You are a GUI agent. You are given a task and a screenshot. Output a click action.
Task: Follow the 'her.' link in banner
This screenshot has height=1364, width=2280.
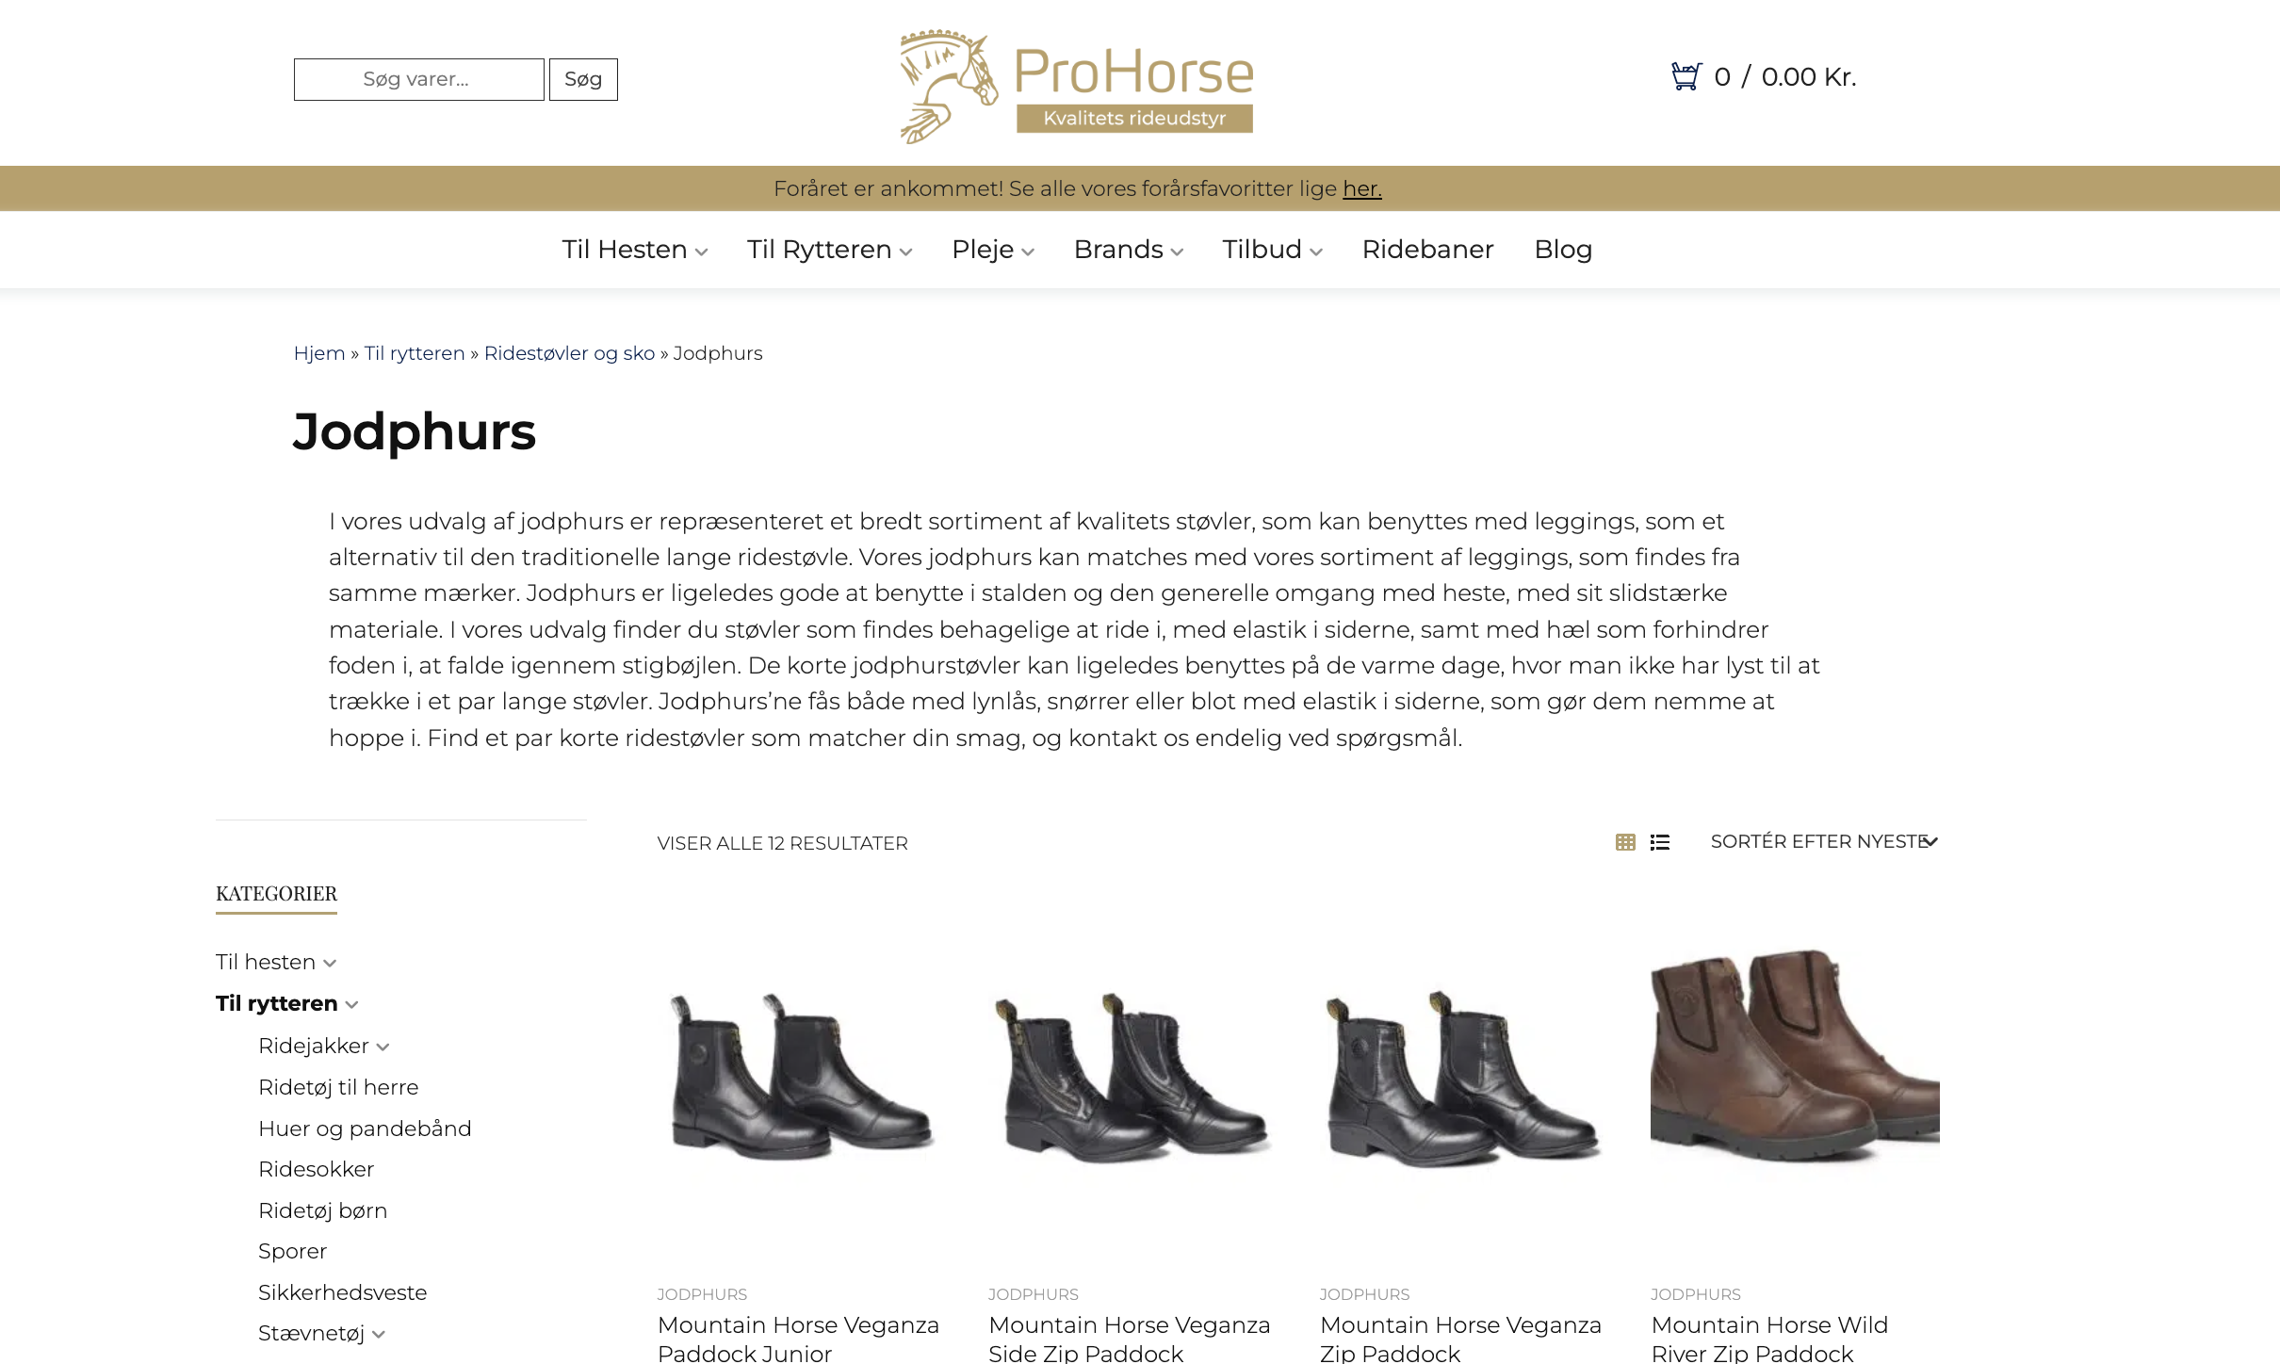(x=1361, y=188)
